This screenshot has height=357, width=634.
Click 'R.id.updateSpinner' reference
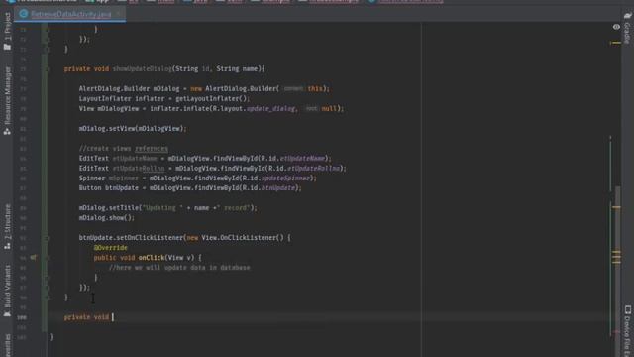click(x=276, y=178)
